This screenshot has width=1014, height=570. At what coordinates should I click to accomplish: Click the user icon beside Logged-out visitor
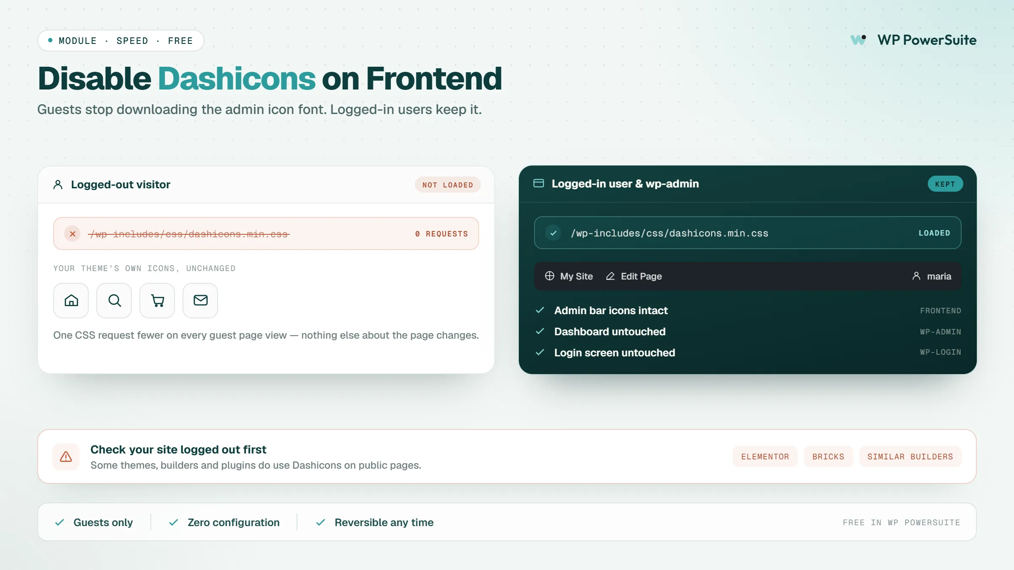[x=58, y=185]
